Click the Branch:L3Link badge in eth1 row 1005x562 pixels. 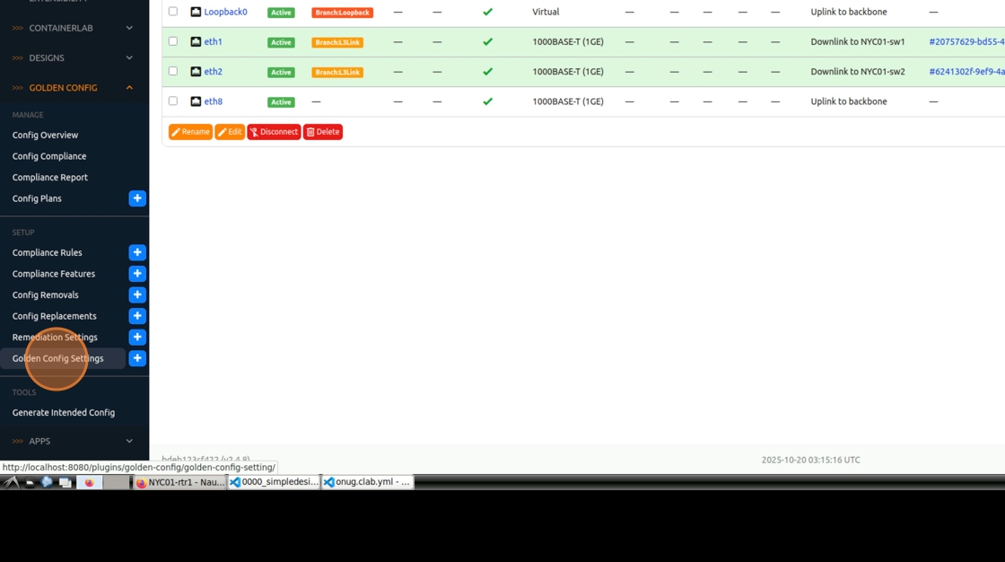pyautogui.click(x=337, y=42)
